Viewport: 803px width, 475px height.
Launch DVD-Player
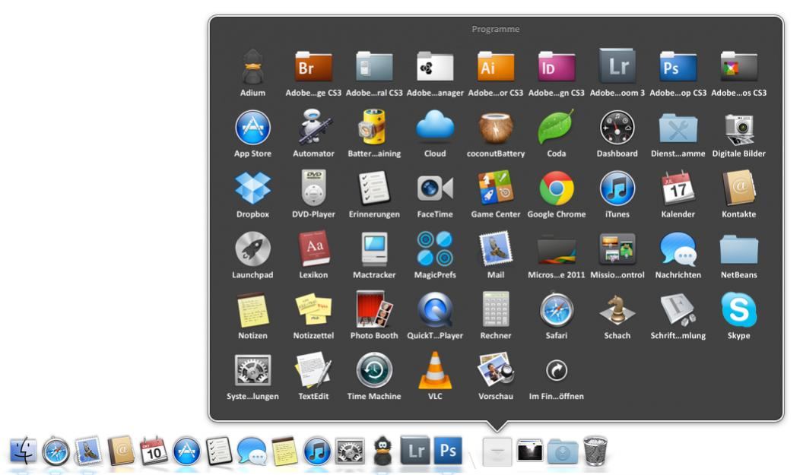[x=313, y=188]
